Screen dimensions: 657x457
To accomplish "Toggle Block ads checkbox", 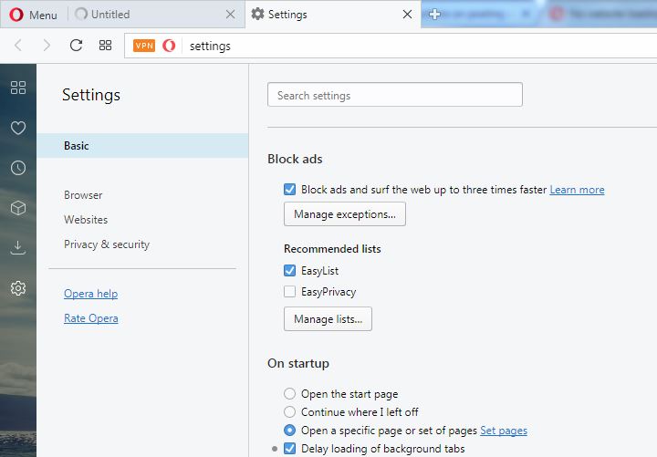I will 289,190.
